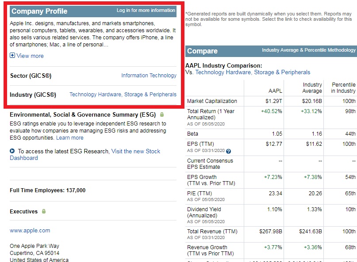Select industry P/E value 20.26
The width and height of the screenshot is (357, 262).
315,194
